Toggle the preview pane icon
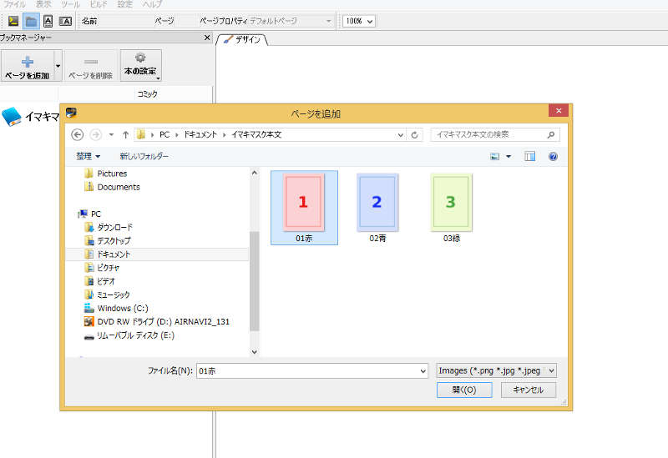This screenshot has width=668, height=458. [529, 156]
